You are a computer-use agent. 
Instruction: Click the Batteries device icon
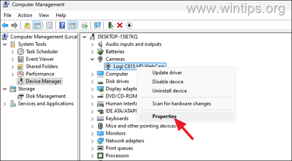100,52
